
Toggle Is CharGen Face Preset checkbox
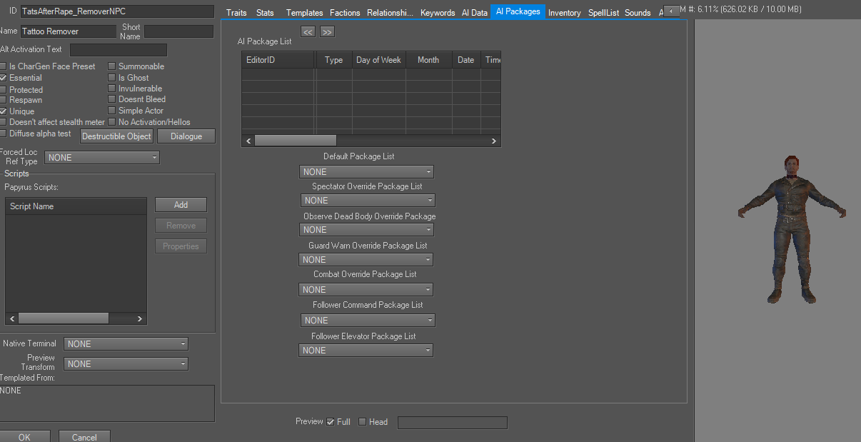[4, 66]
